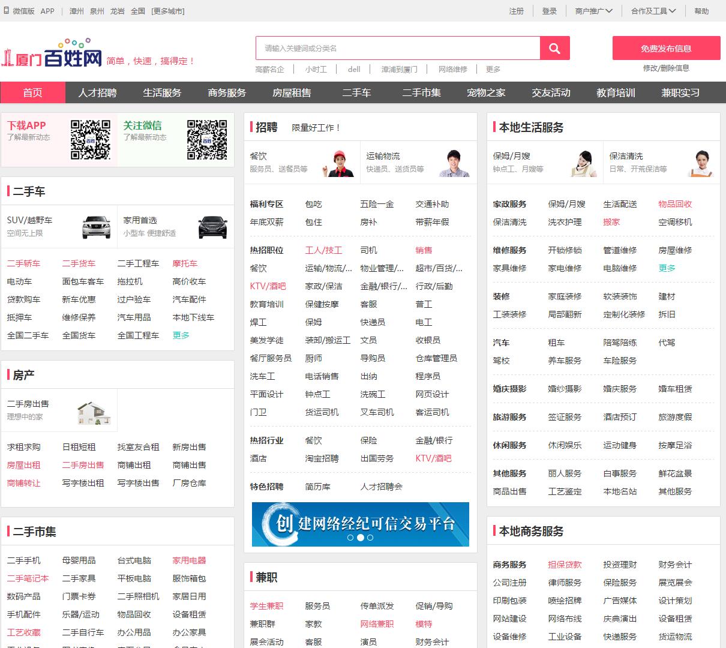
Task: Open the 简历库 link
Action: (318, 487)
